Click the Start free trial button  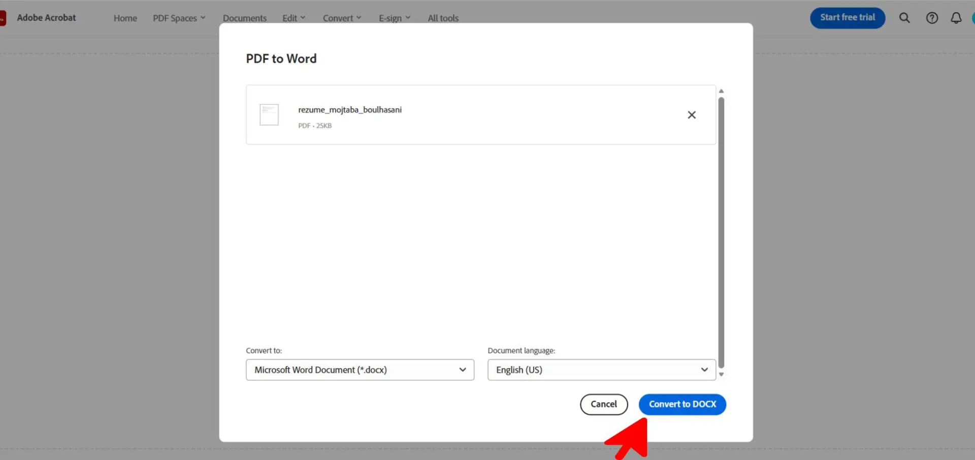[x=848, y=18]
